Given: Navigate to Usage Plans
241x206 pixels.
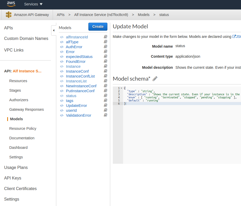Looking at the screenshot, I should (16, 167).
